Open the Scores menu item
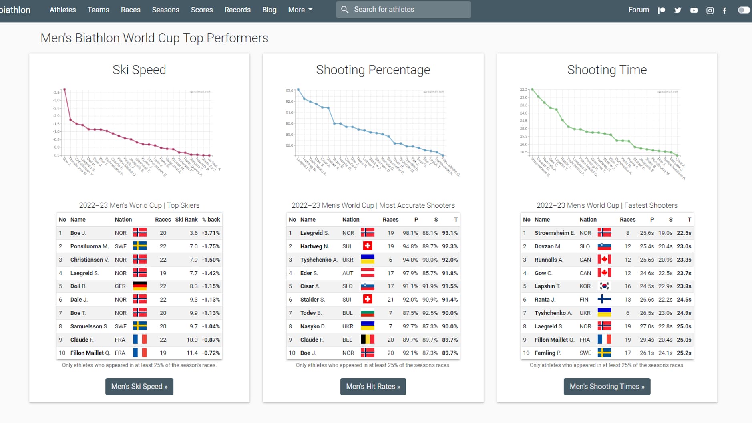 pos(202,10)
